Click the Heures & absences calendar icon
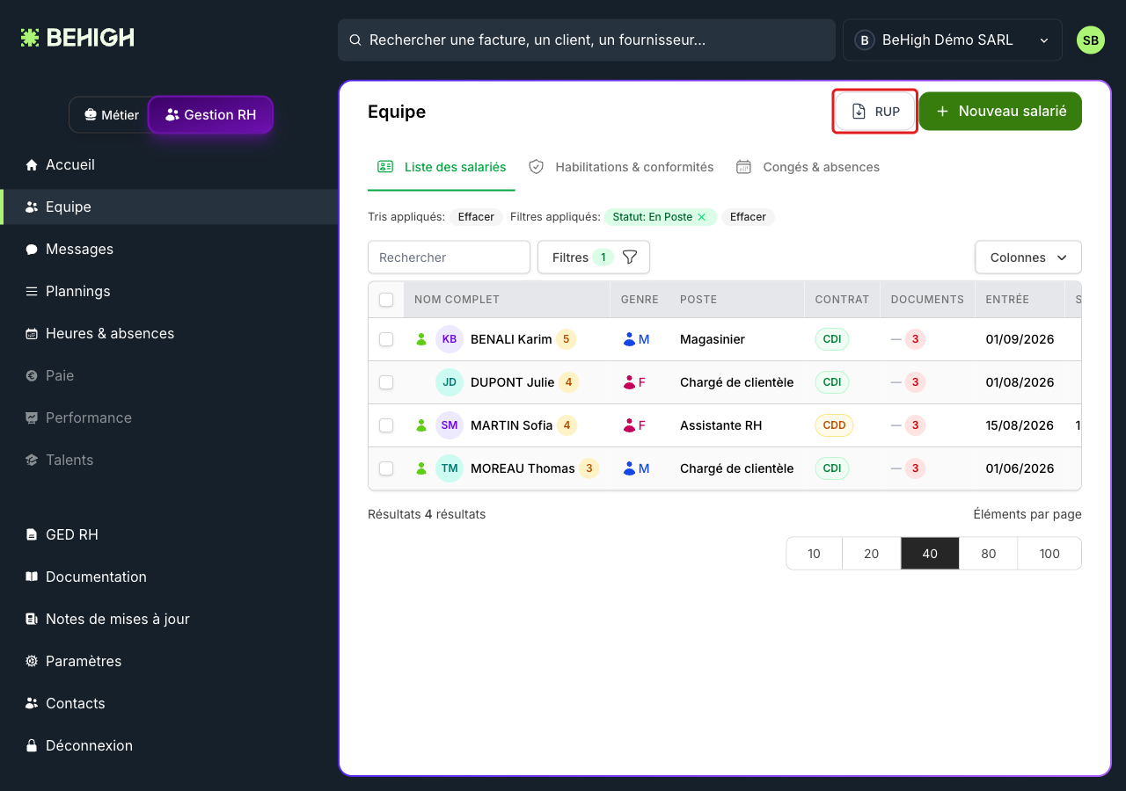1126x791 pixels. (32, 334)
